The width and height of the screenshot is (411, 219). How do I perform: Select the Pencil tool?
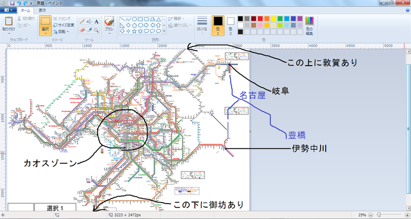(82, 22)
